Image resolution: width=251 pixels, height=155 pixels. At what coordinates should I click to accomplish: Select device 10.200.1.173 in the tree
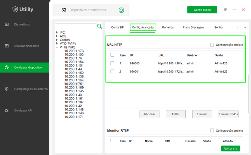point(74,51)
